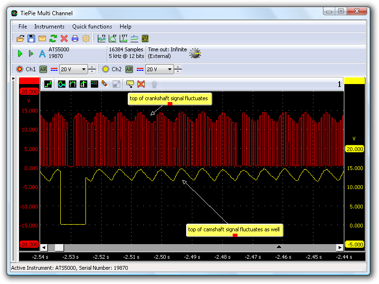This screenshot has height=284, width=379.
Task: Send measurement by email envelope icon
Action: tap(42, 38)
